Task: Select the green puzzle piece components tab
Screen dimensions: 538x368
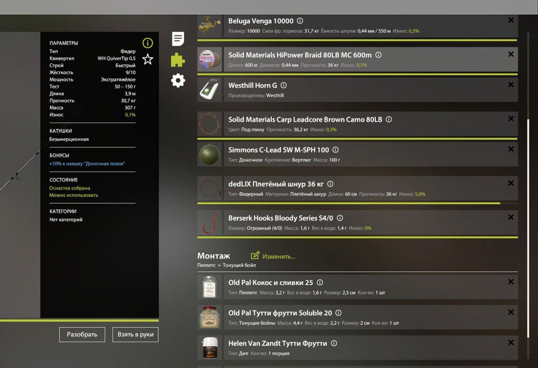Action: pos(178,60)
